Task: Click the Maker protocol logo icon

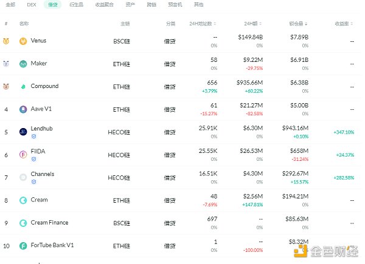Action: (x=23, y=64)
